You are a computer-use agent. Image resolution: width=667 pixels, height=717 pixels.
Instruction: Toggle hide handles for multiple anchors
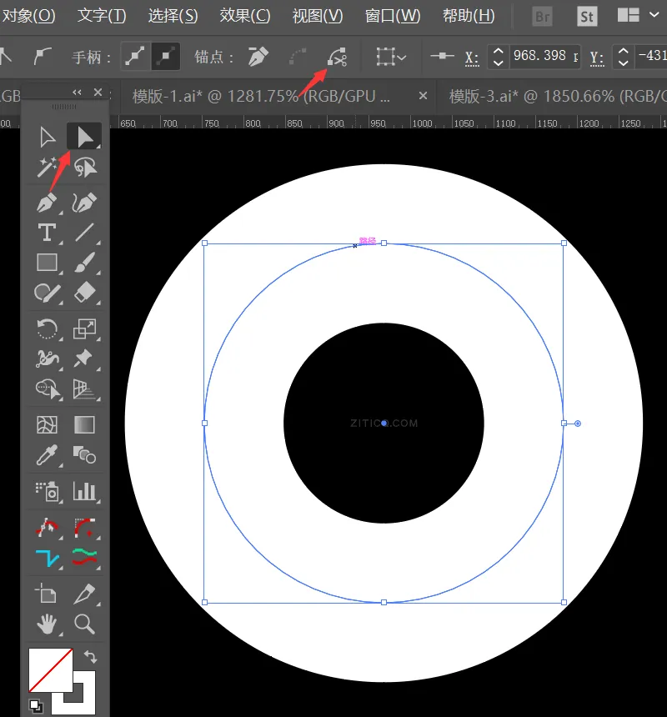pos(165,57)
